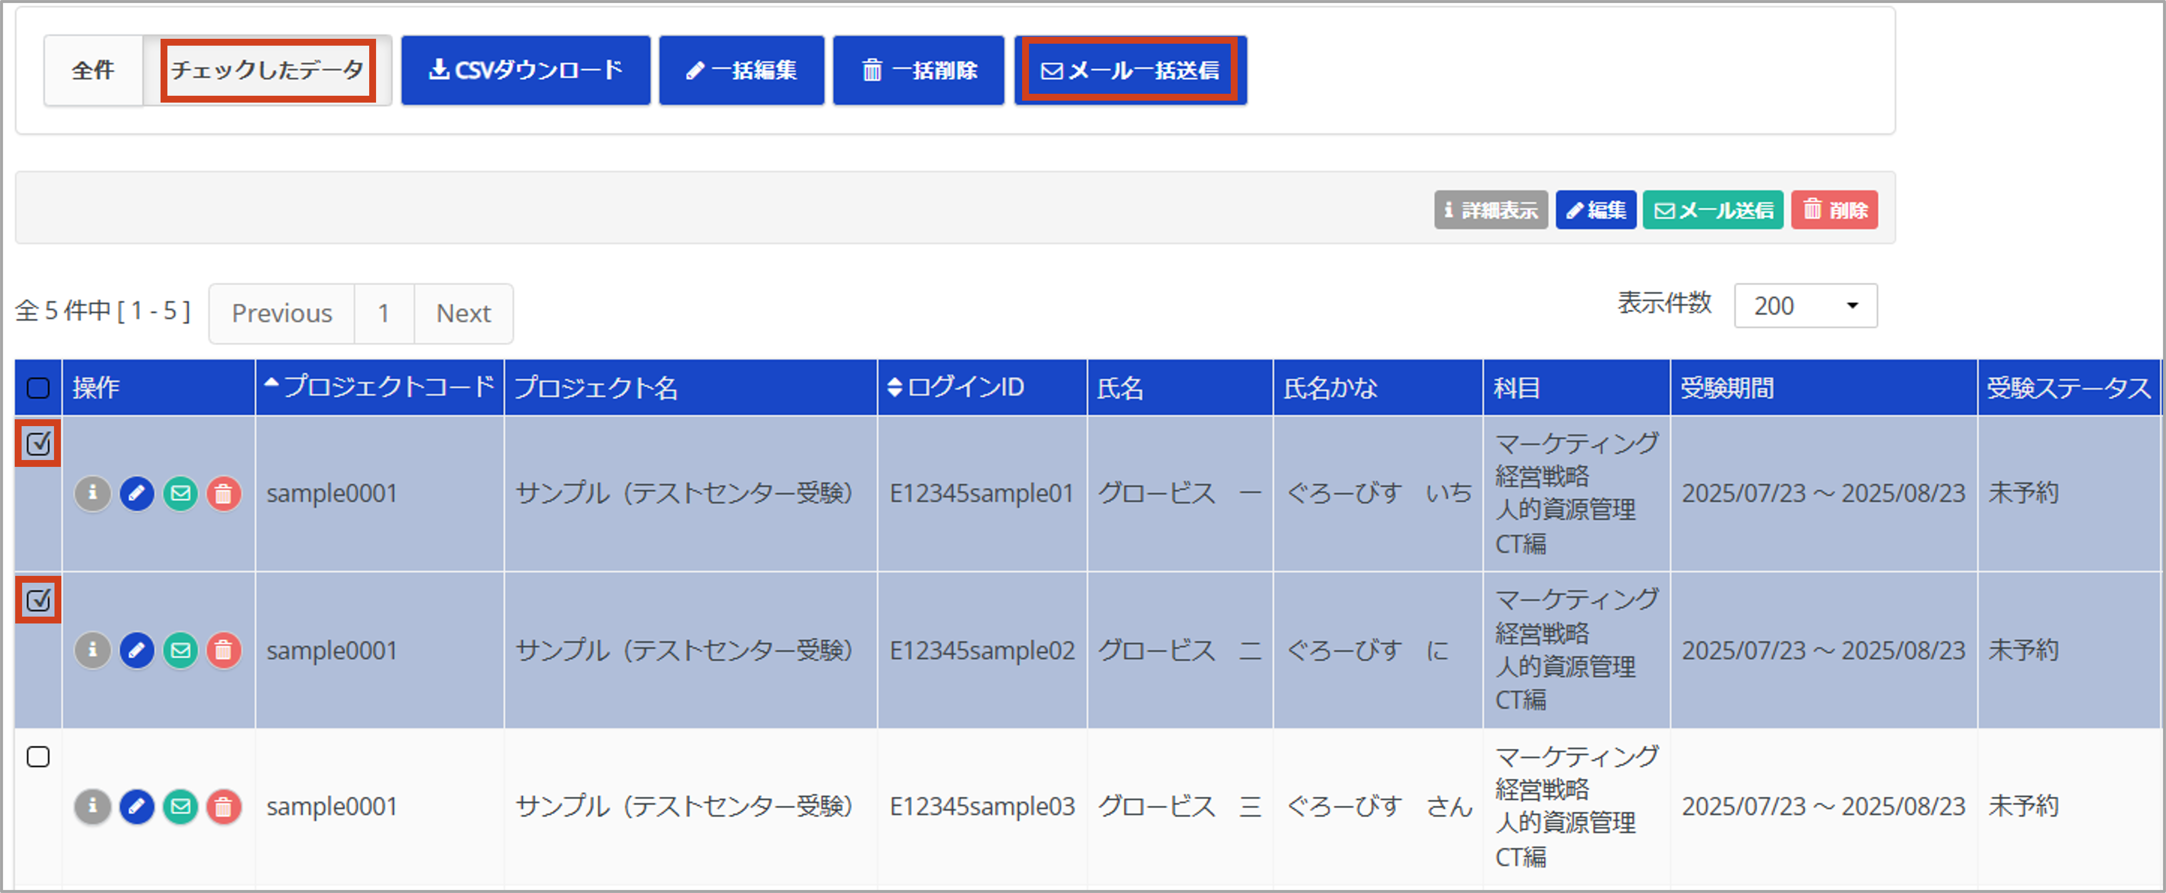This screenshot has height=893, width=2166.
Task: Show info icon for E12345sample02 row
Action: (x=92, y=650)
